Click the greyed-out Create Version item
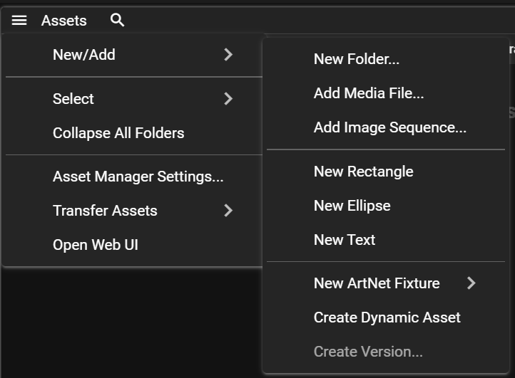This screenshot has height=378, width=515. (368, 352)
